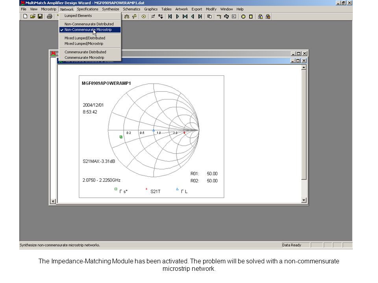Click the yellow square toolbar icon
This screenshot has width=378, height=283.
251,17
